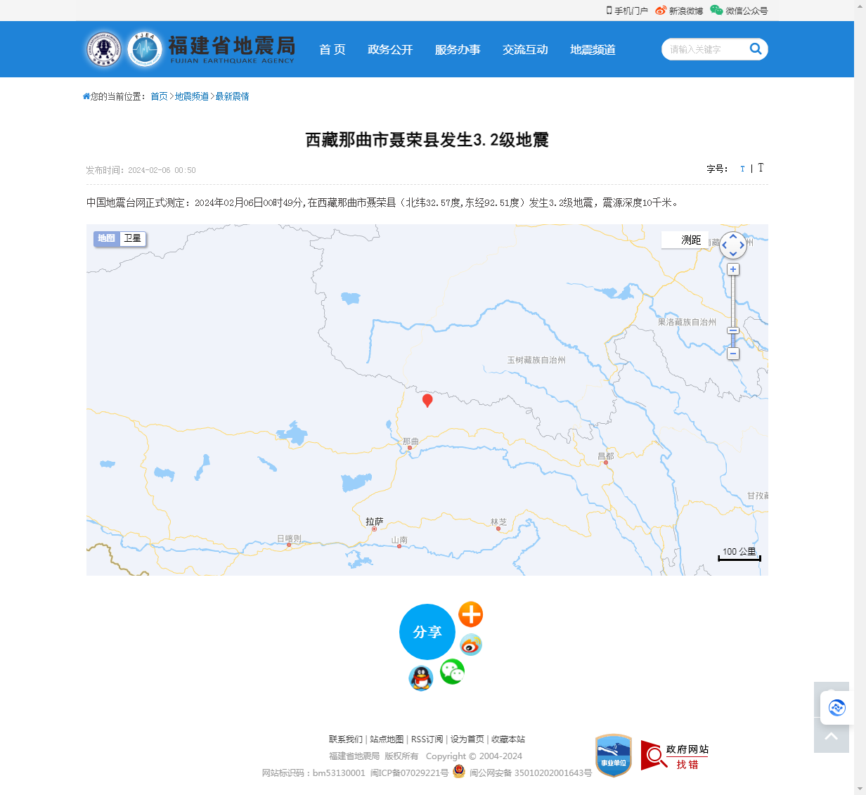
Task: Share via QQ penguin icon
Action: click(x=421, y=678)
